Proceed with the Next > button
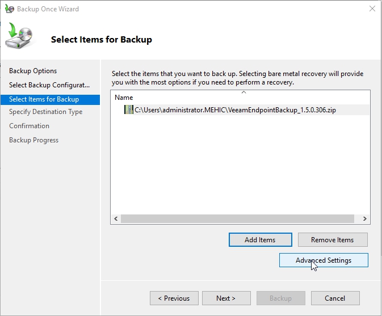The height and width of the screenshot is (316, 382). pyautogui.click(x=225, y=298)
